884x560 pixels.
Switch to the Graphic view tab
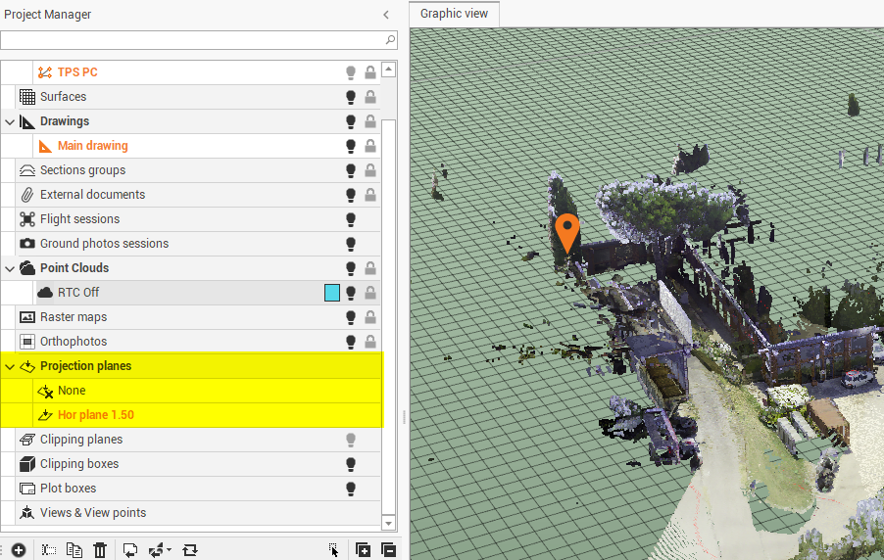coord(454,14)
